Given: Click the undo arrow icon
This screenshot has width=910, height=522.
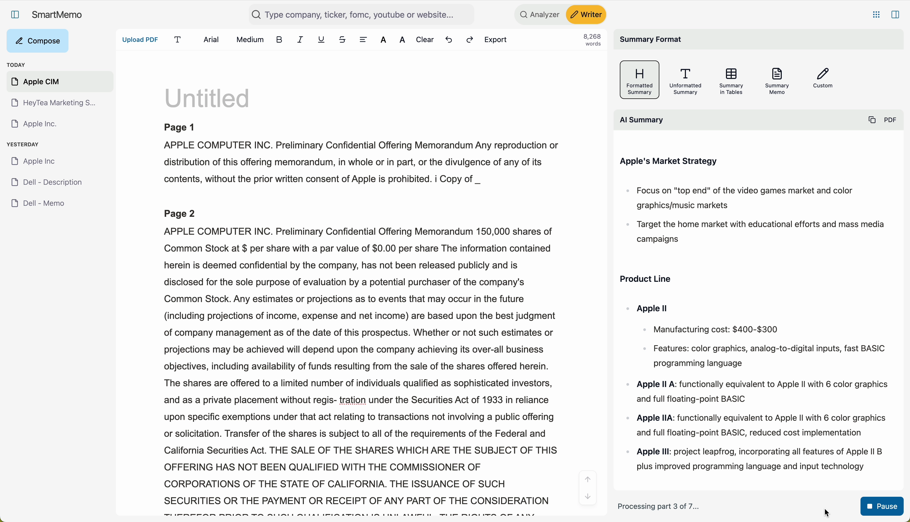Looking at the screenshot, I should (x=449, y=40).
